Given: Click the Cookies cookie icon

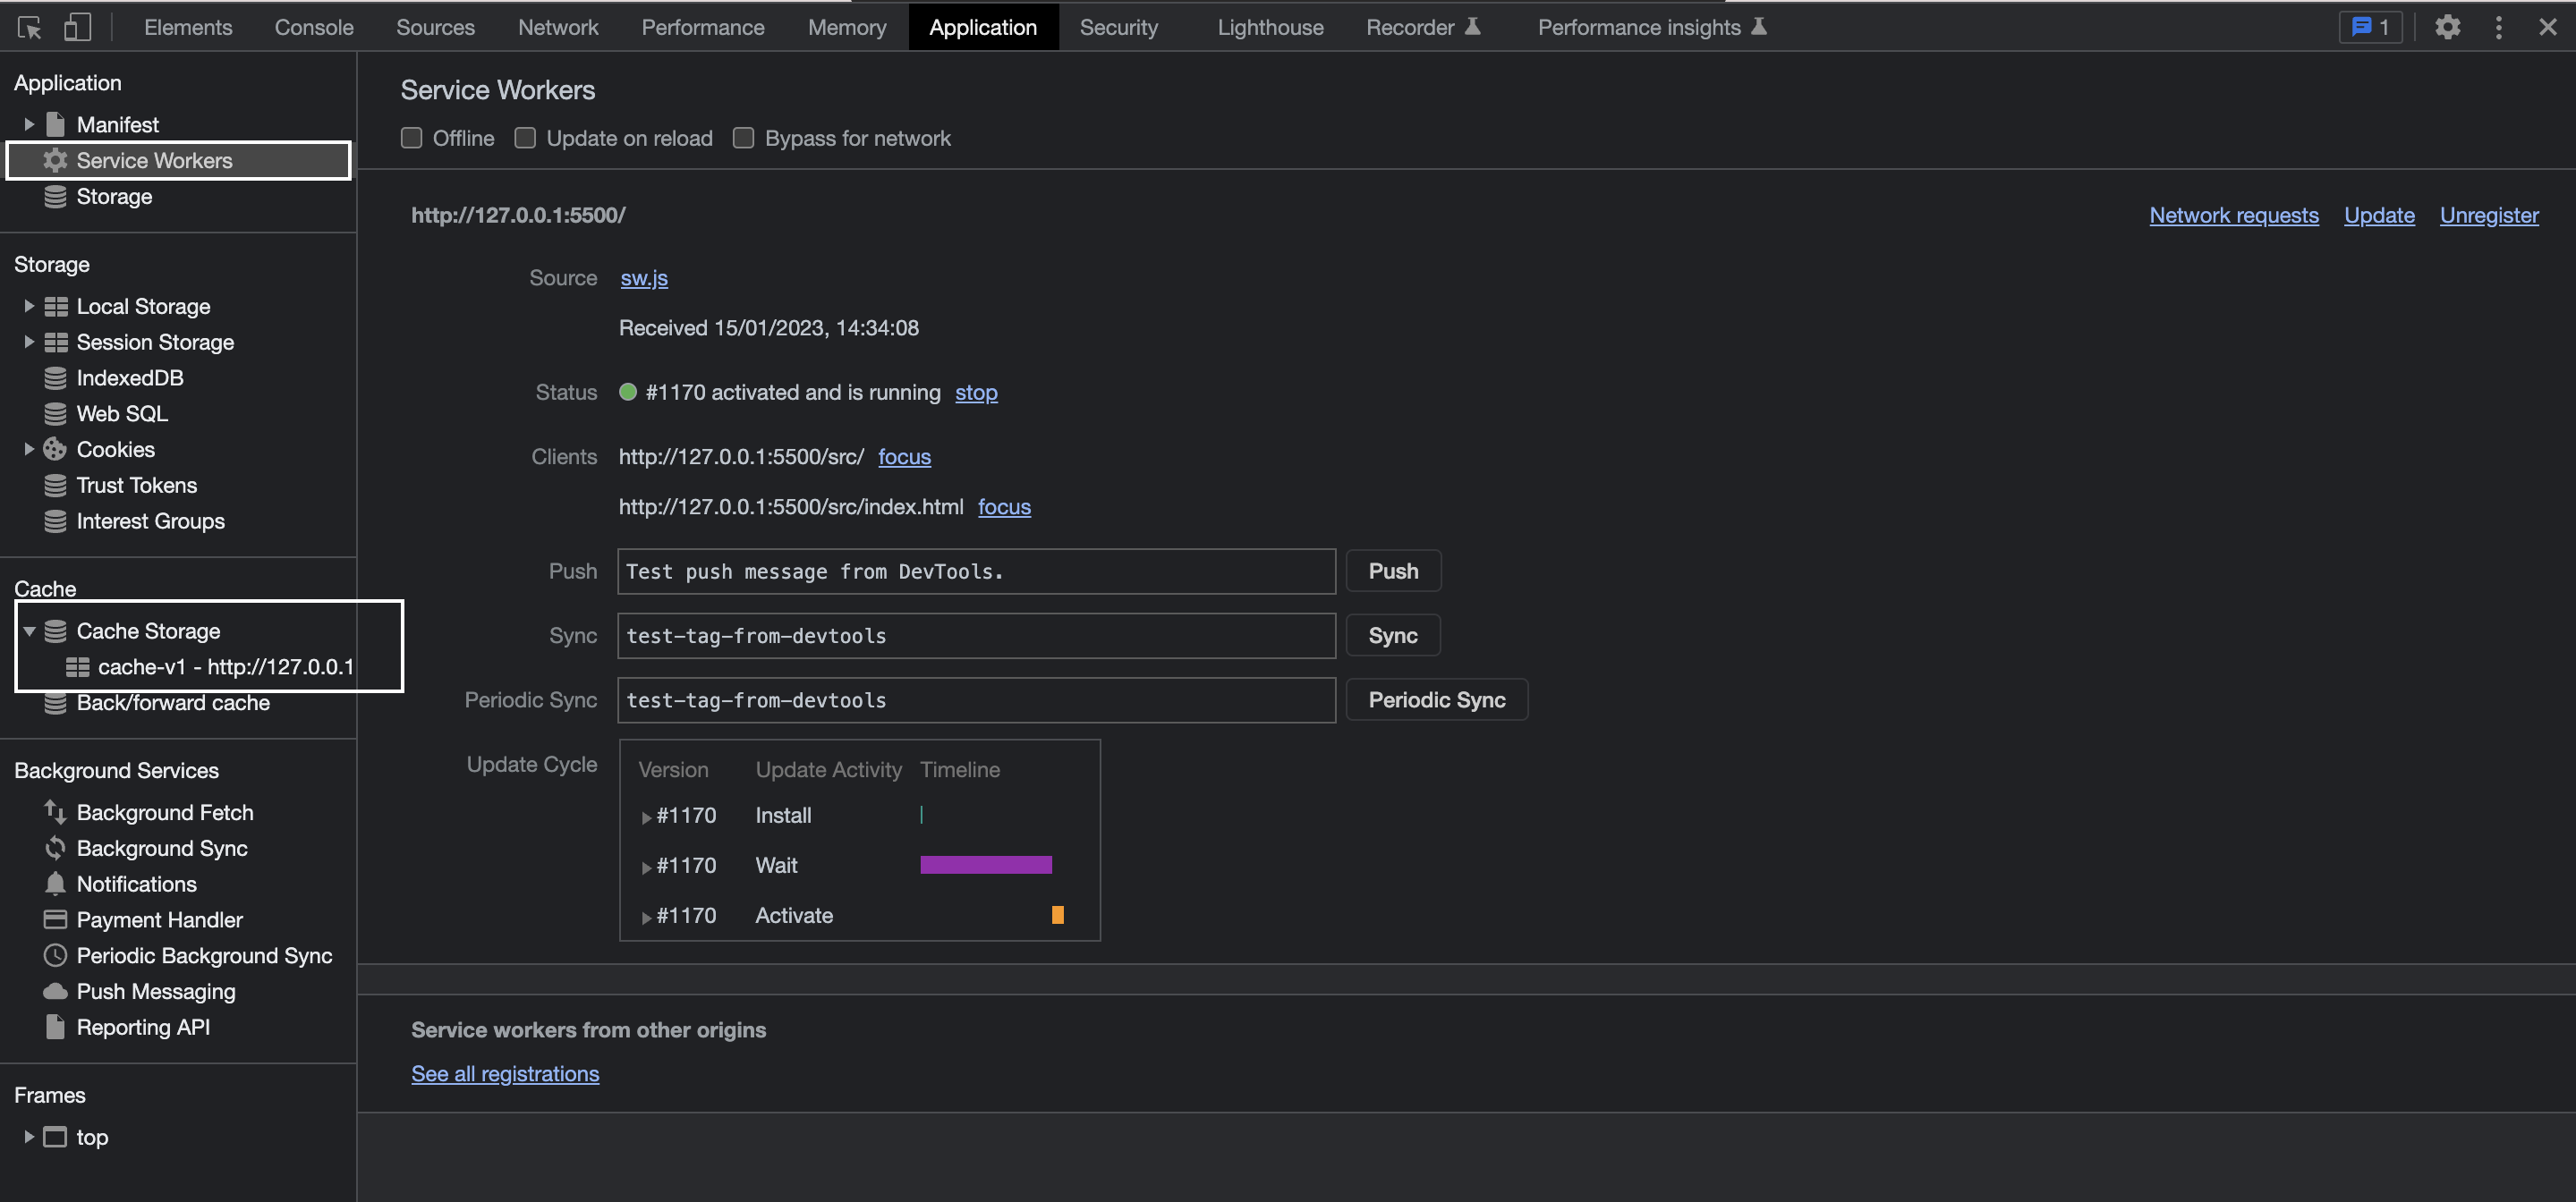Looking at the screenshot, I should [x=55, y=451].
